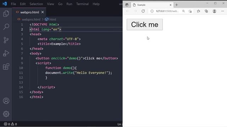Click the 'Click me' button in browser
227x127 pixels.
(x=145, y=24)
